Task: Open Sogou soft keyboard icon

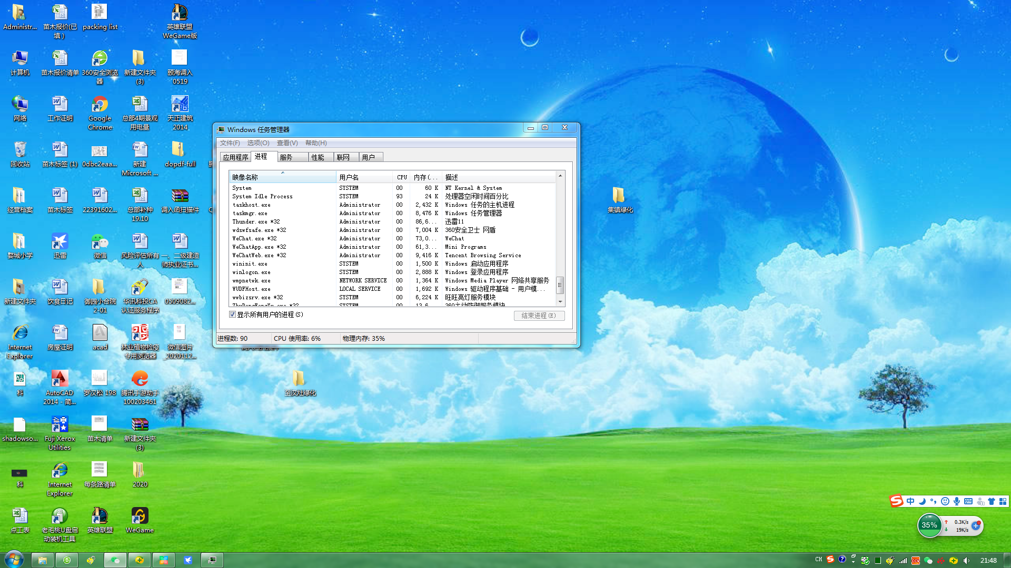Action: 968,501
